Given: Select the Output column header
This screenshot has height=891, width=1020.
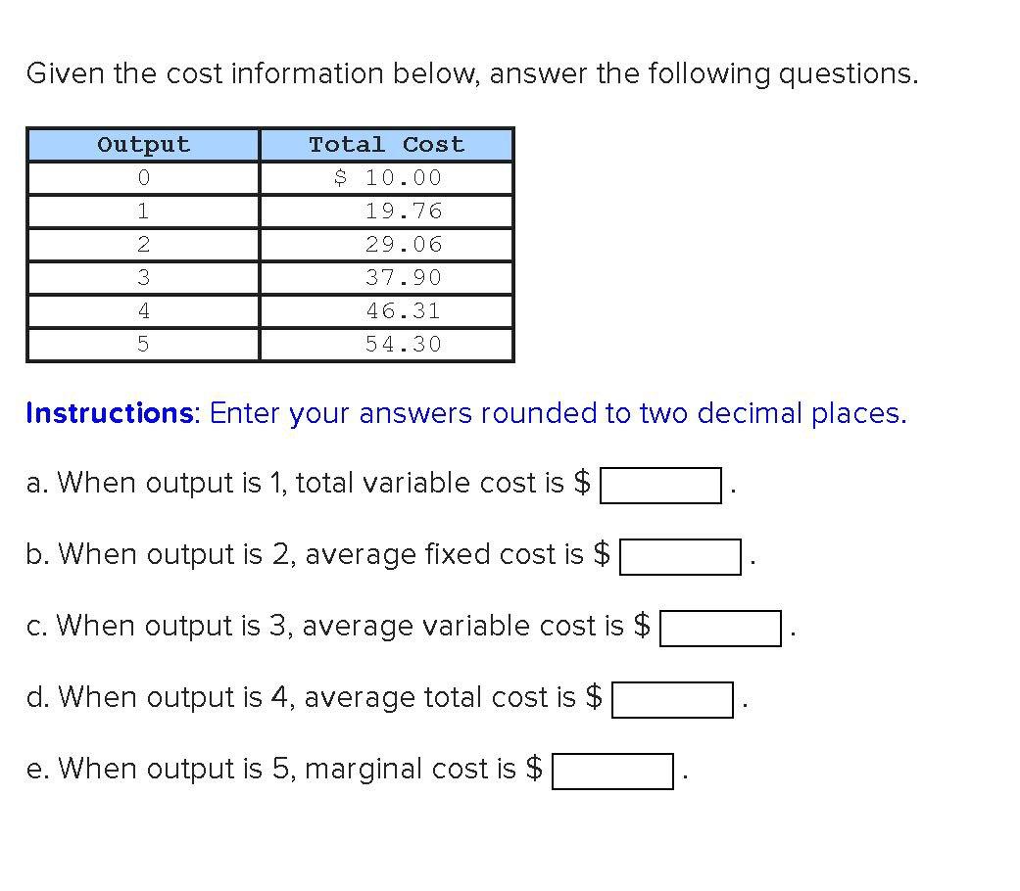Looking at the screenshot, I should [x=143, y=144].
